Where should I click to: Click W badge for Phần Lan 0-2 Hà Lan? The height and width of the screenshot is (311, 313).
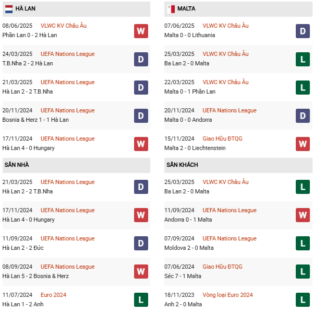[x=141, y=31]
